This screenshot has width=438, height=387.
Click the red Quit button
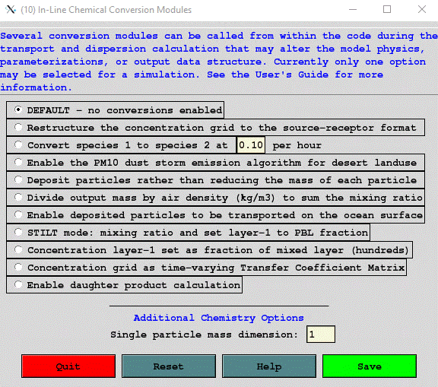tap(68, 366)
